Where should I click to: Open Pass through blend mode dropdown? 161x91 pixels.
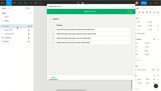(x=142, y=70)
